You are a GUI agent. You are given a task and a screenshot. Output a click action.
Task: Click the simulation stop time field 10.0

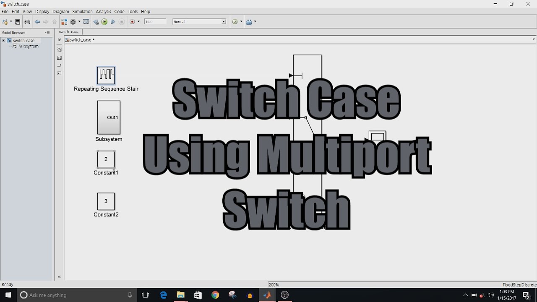pos(155,22)
